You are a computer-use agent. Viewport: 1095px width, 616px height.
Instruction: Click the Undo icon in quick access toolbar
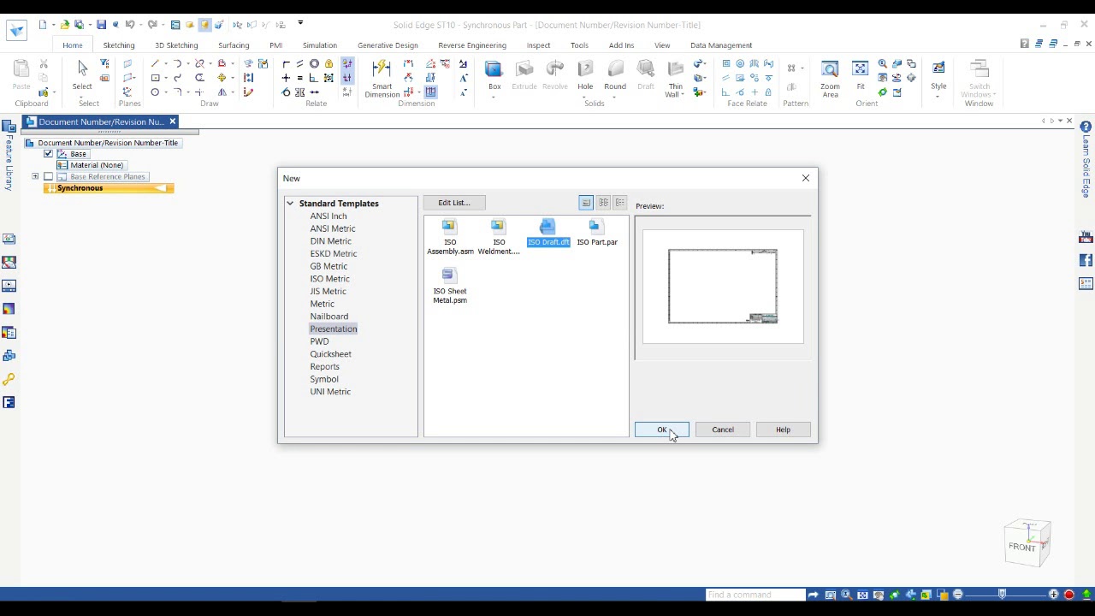(x=129, y=25)
